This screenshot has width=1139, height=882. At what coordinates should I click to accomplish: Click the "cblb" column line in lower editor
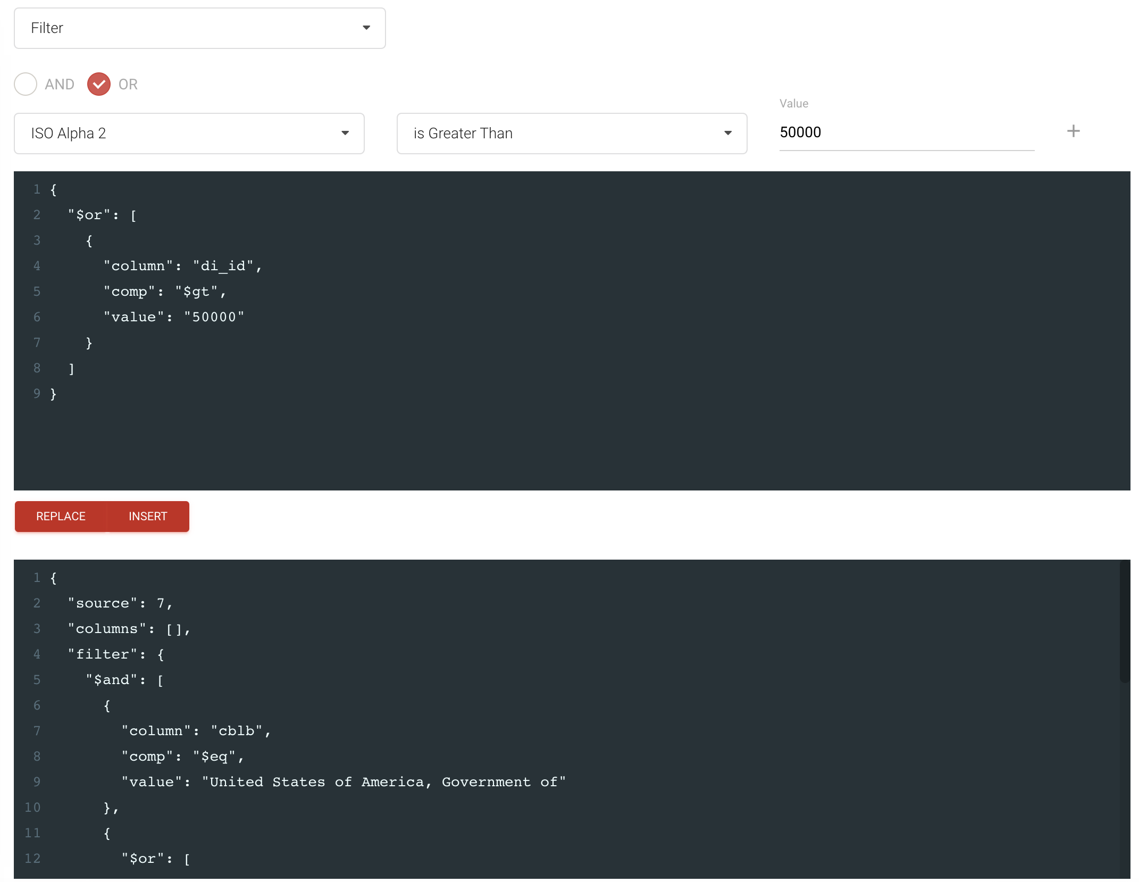click(x=196, y=731)
